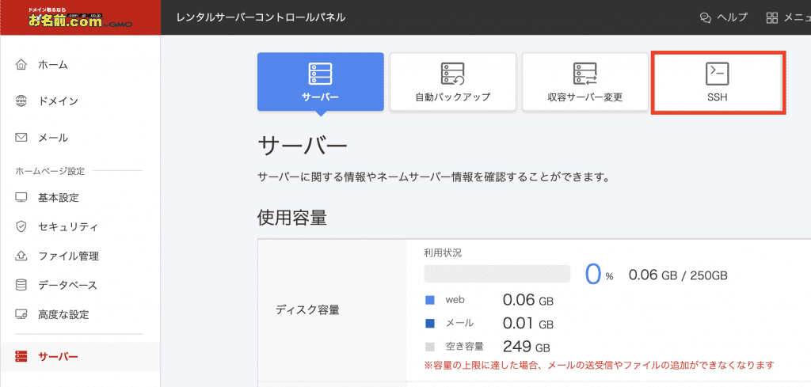
Task: Click the red capacity warning note
Action: point(599,365)
